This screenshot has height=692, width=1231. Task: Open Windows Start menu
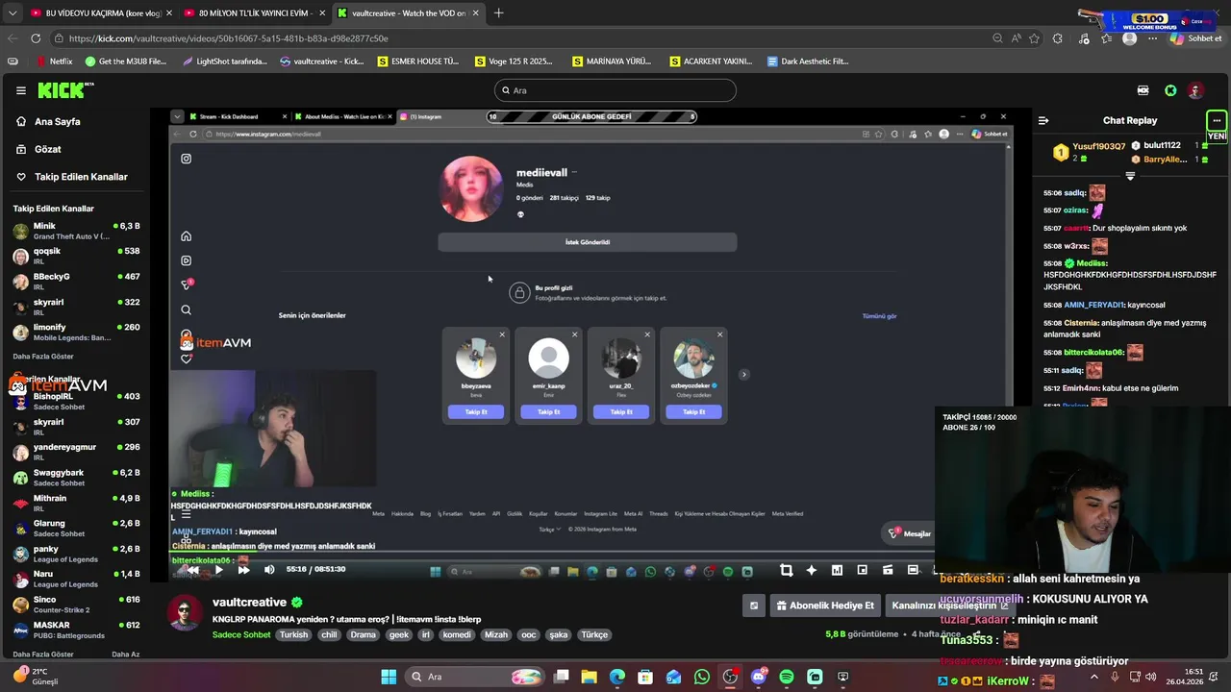pyautogui.click(x=389, y=677)
